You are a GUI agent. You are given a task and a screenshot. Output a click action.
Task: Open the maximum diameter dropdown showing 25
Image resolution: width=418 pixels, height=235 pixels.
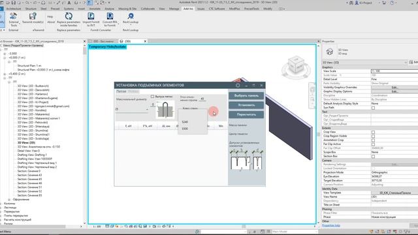(x=132, y=109)
